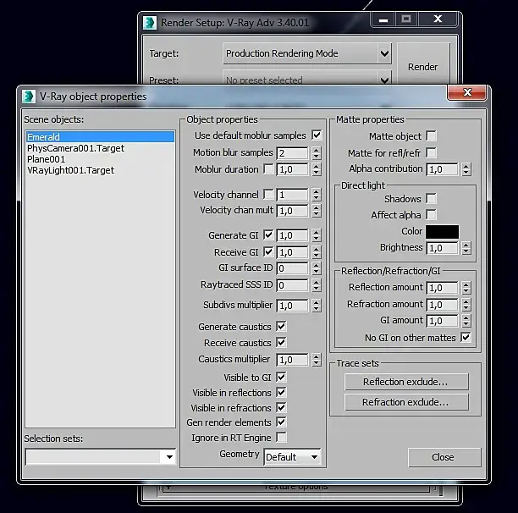
Task: Click the Close button
Action: (x=444, y=457)
